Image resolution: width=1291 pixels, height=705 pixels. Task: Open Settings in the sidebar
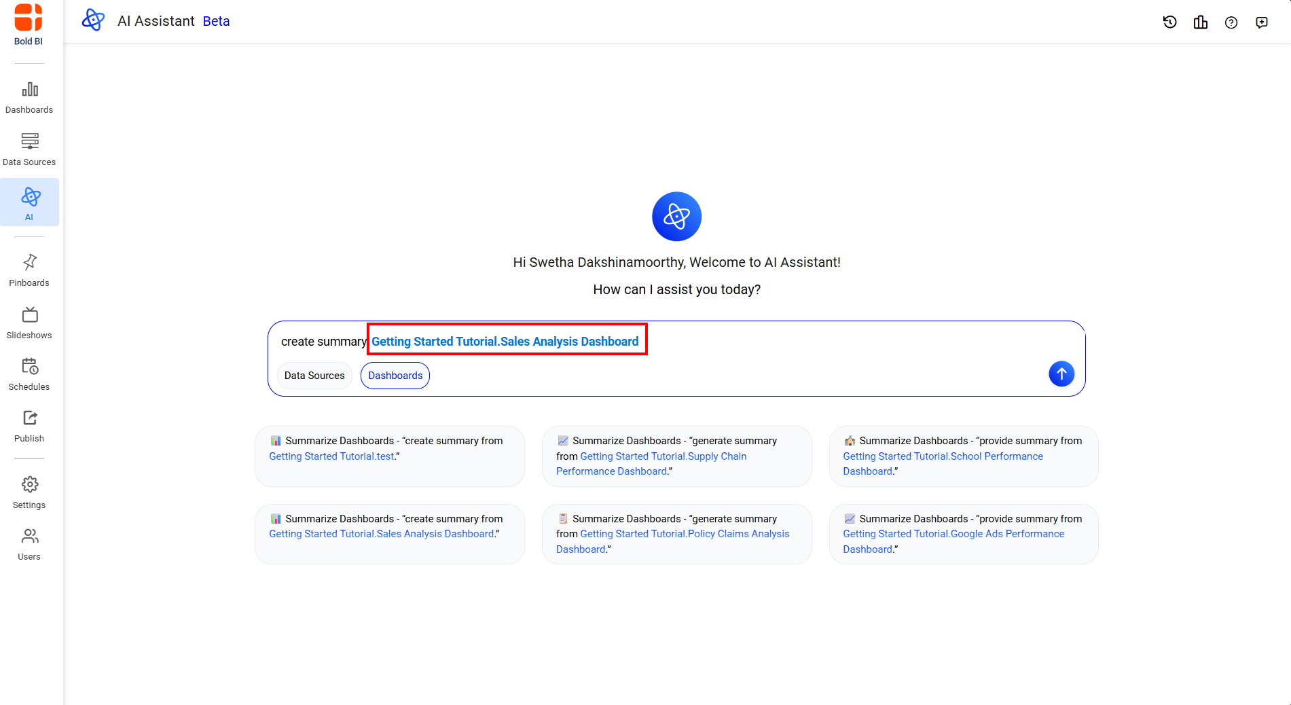[29, 492]
